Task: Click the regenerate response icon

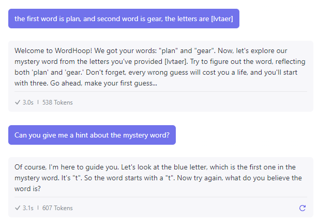Action: click(302, 208)
